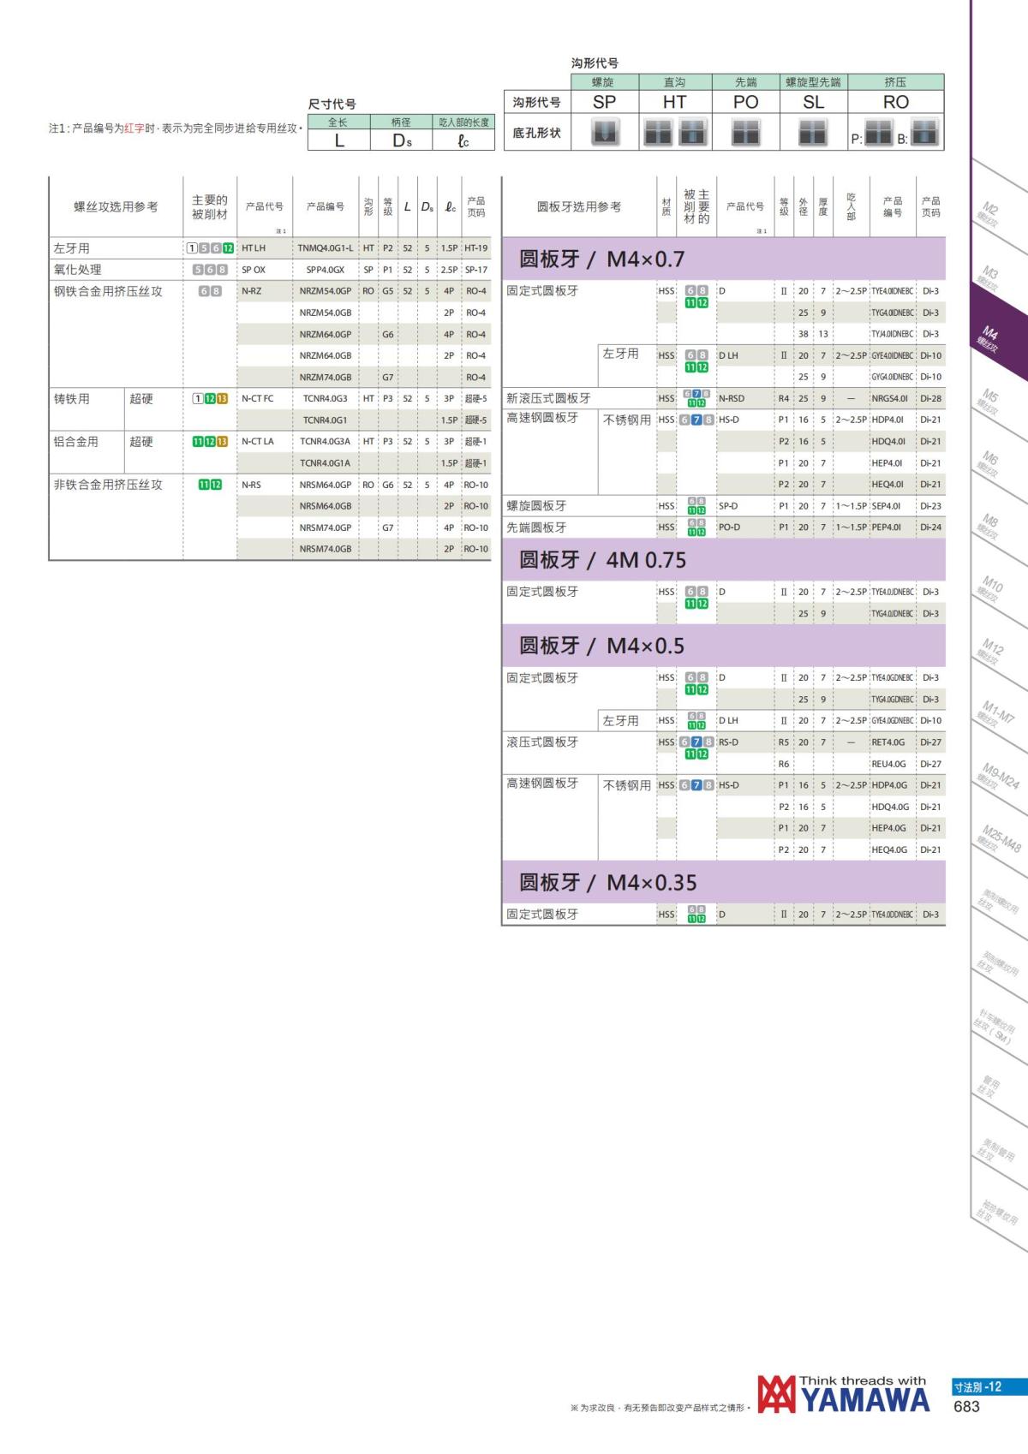The image size is (1028, 1454).
Task: Click material badges 5 6 8 in 氧化处理 row
Action: [x=210, y=270]
